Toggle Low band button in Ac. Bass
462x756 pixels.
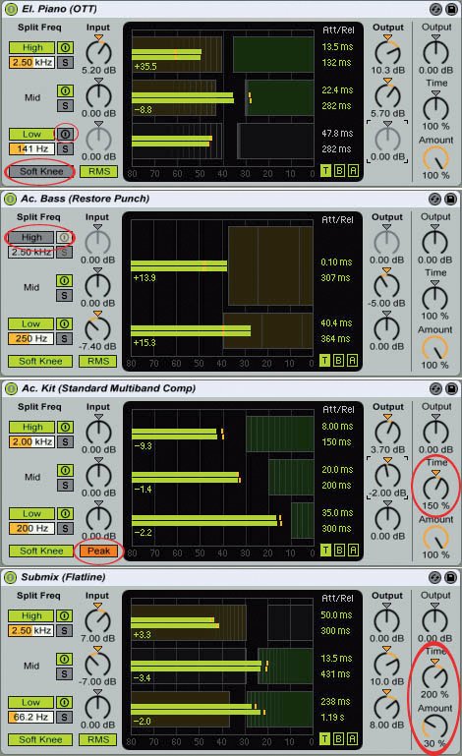click(x=31, y=323)
